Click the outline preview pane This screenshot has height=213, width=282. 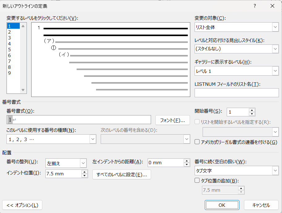tap(111, 60)
